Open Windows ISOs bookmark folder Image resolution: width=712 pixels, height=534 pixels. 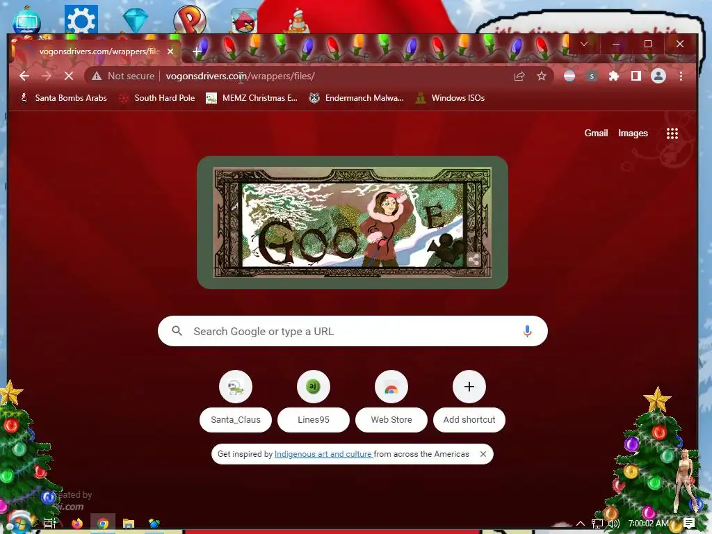pos(450,98)
